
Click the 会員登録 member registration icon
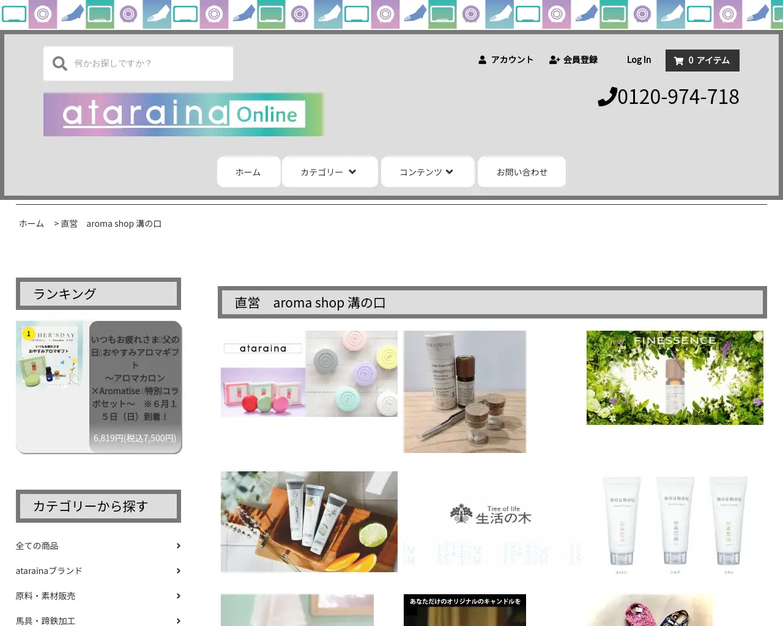(555, 59)
